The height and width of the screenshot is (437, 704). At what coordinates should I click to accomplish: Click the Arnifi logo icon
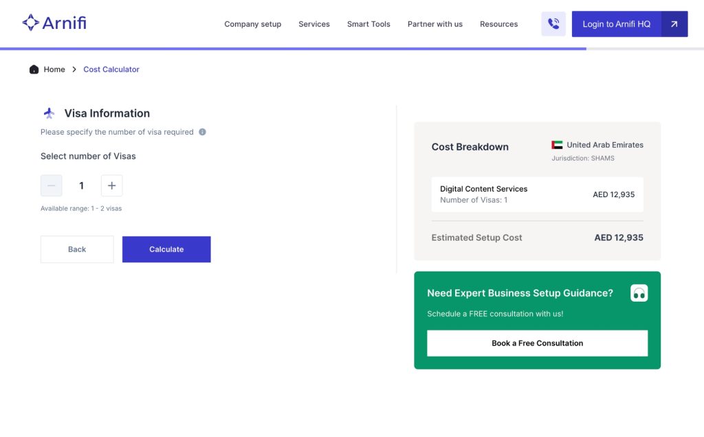[x=30, y=22]
